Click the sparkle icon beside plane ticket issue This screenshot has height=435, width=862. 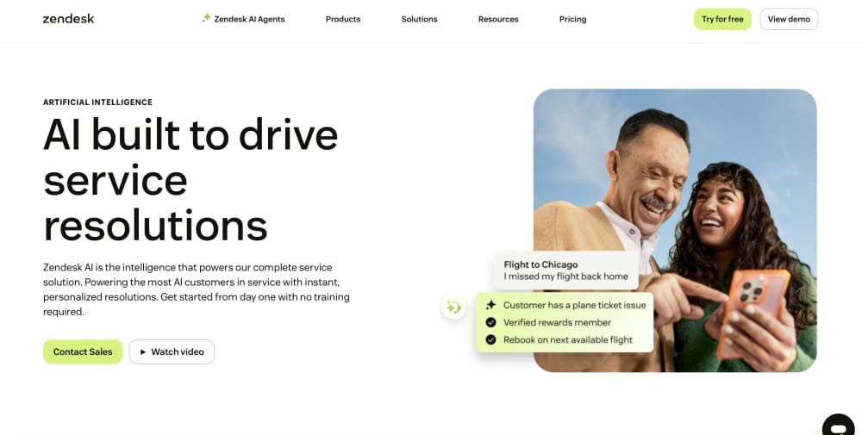[491, 305]
